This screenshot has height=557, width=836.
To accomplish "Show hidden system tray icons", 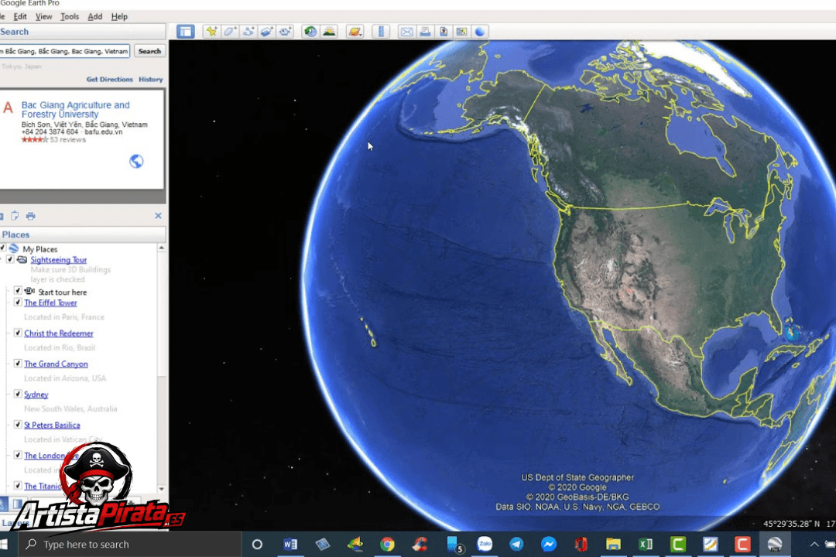I will (814, 544).
